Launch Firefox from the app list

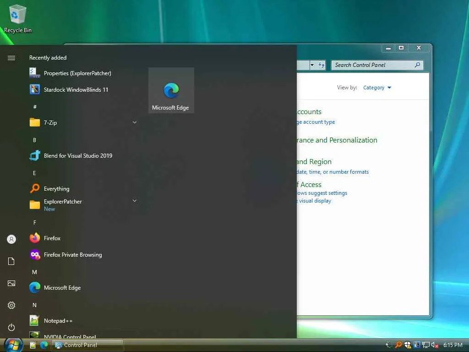pyautogui.click(x=83, y=238)
